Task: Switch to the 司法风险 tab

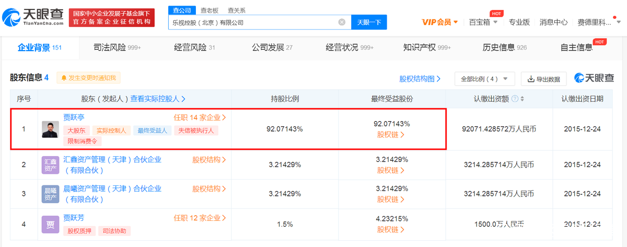Action: pyautogui.click(x=118, y=48)
